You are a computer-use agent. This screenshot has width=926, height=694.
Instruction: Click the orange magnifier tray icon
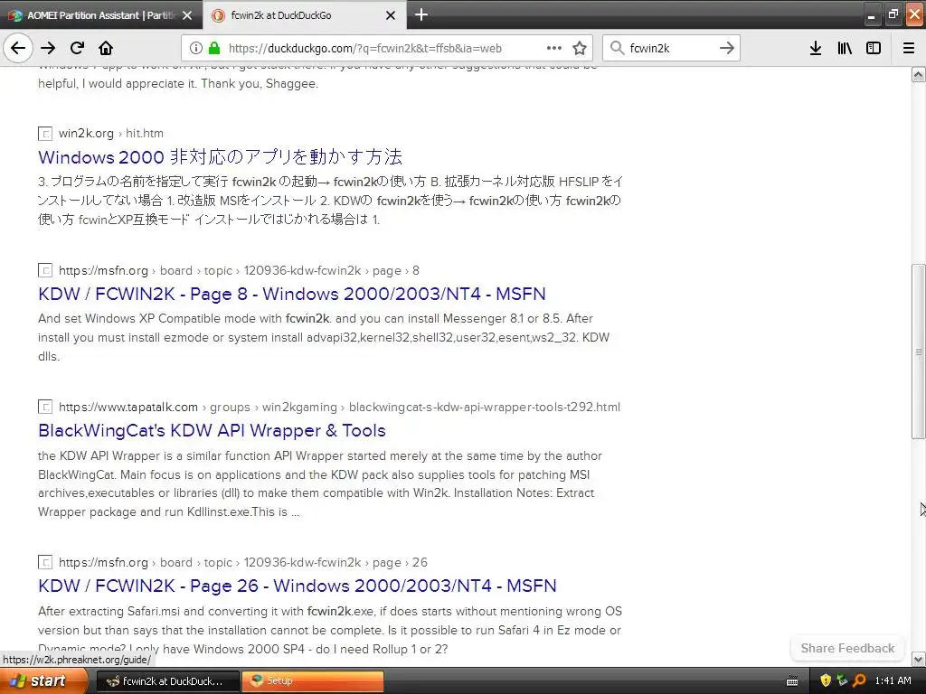pyautogui.click(x=859, y=680)
